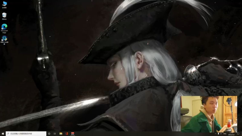Expand the hidden system tray icons

coord(216,134)
